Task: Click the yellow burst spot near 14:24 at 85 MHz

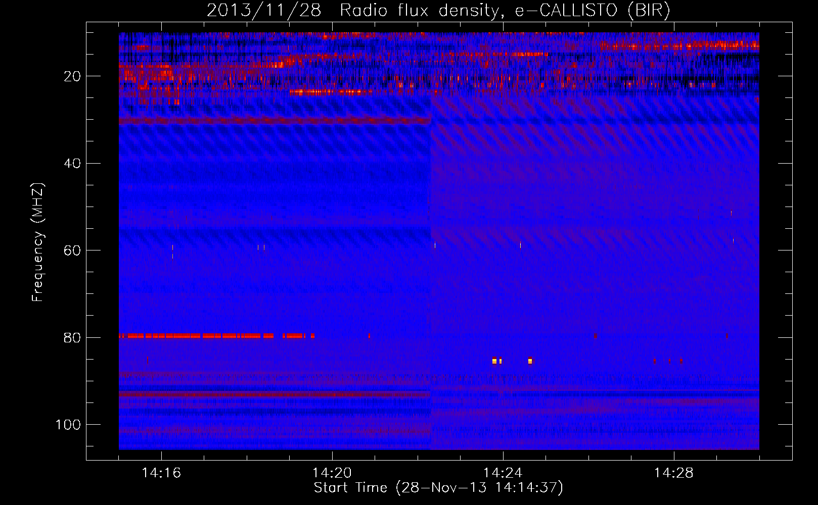Action: point(494,361)
